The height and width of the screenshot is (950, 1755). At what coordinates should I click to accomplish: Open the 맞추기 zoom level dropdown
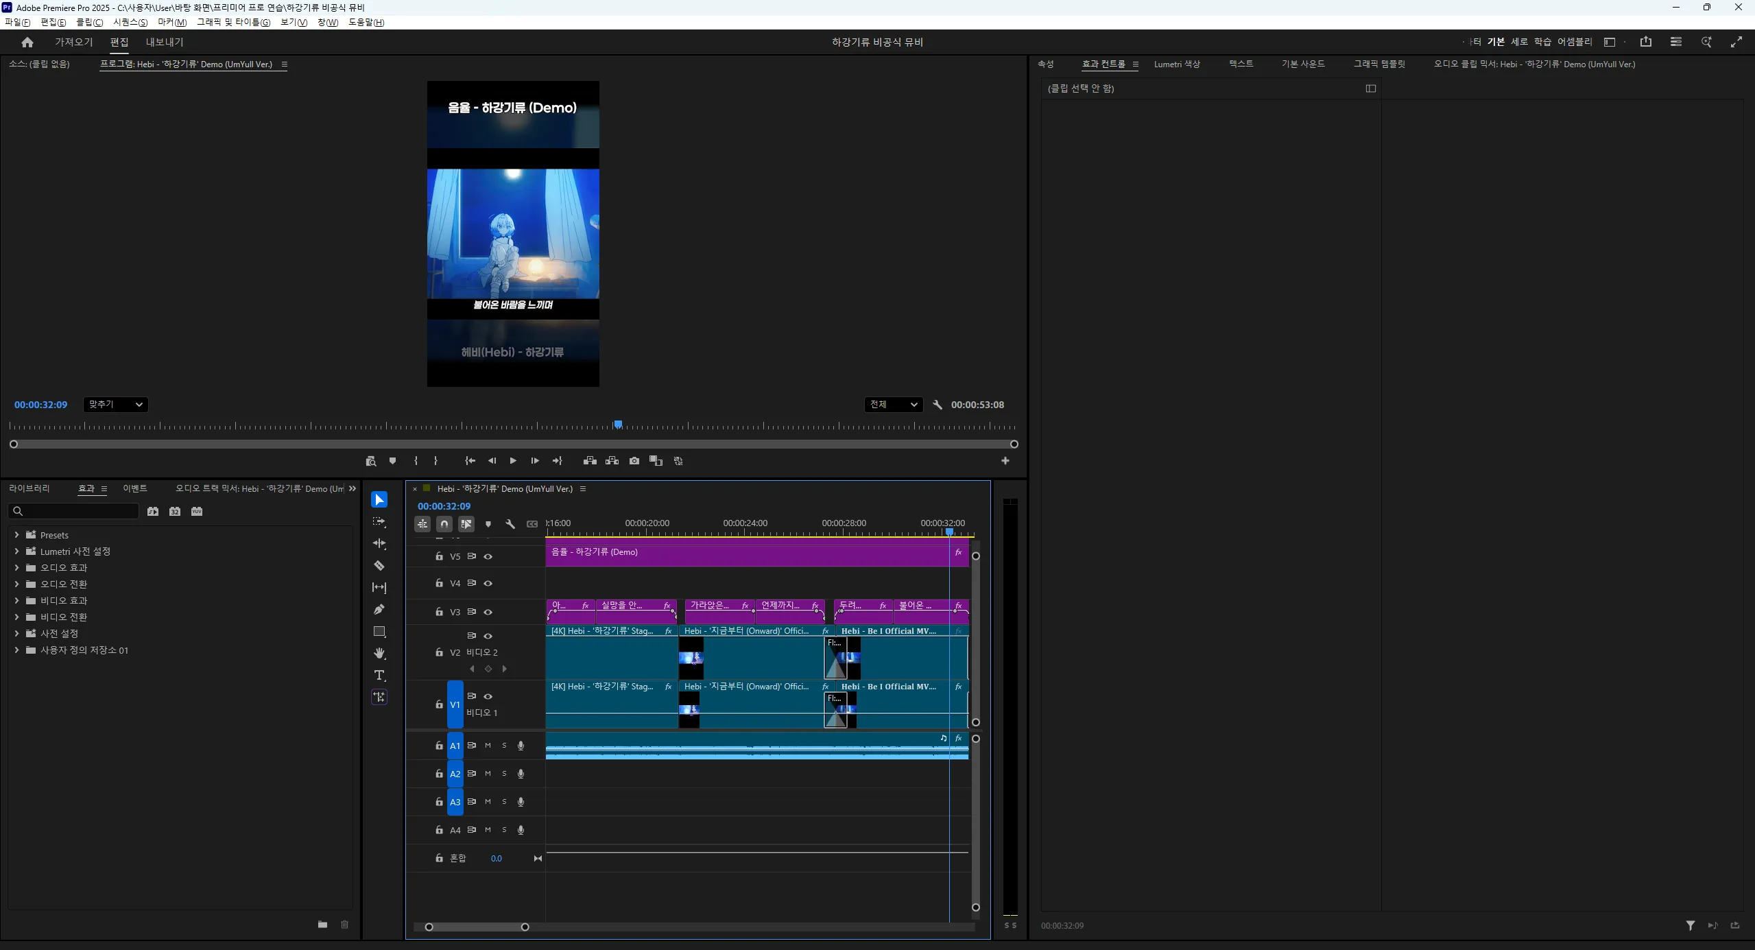(116, 405)
